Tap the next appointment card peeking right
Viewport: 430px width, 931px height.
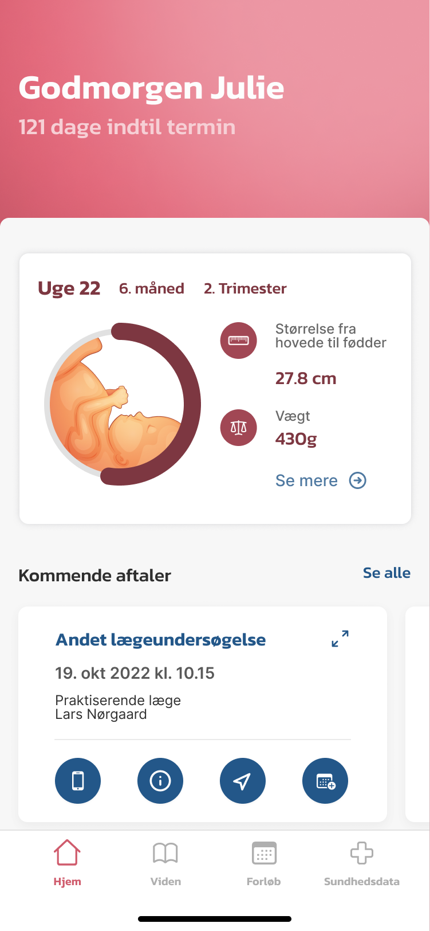417,714
